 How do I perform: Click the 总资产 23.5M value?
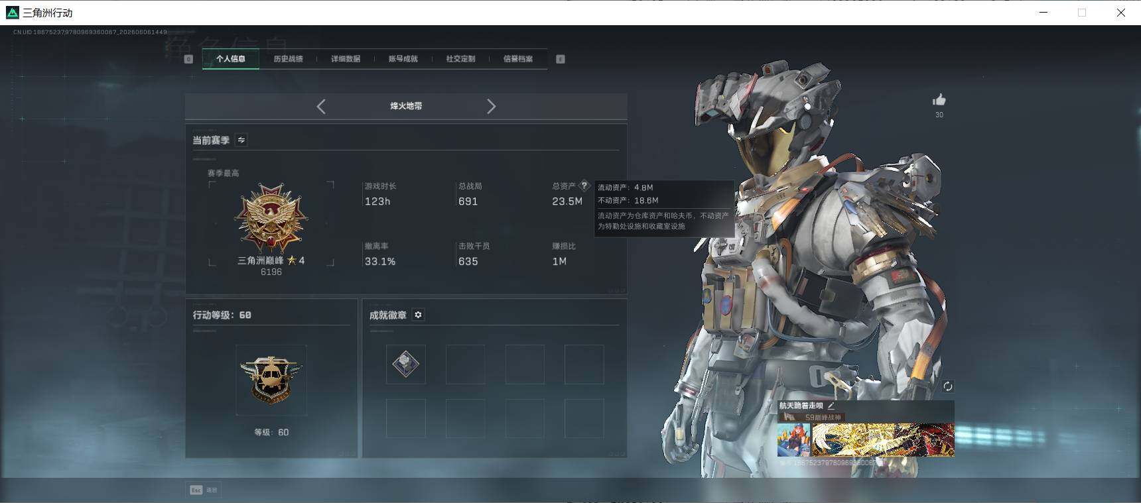pyautogui.click(x=567, y=201)
